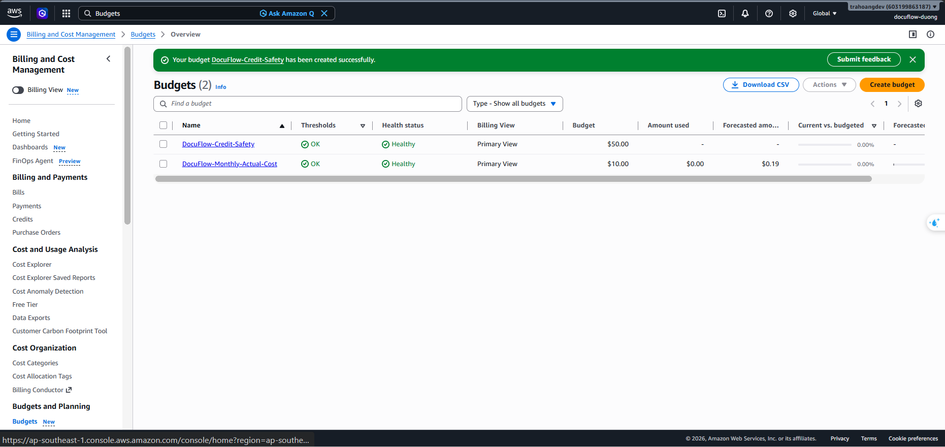Open the Privacy footer link

tap(840, 439)
